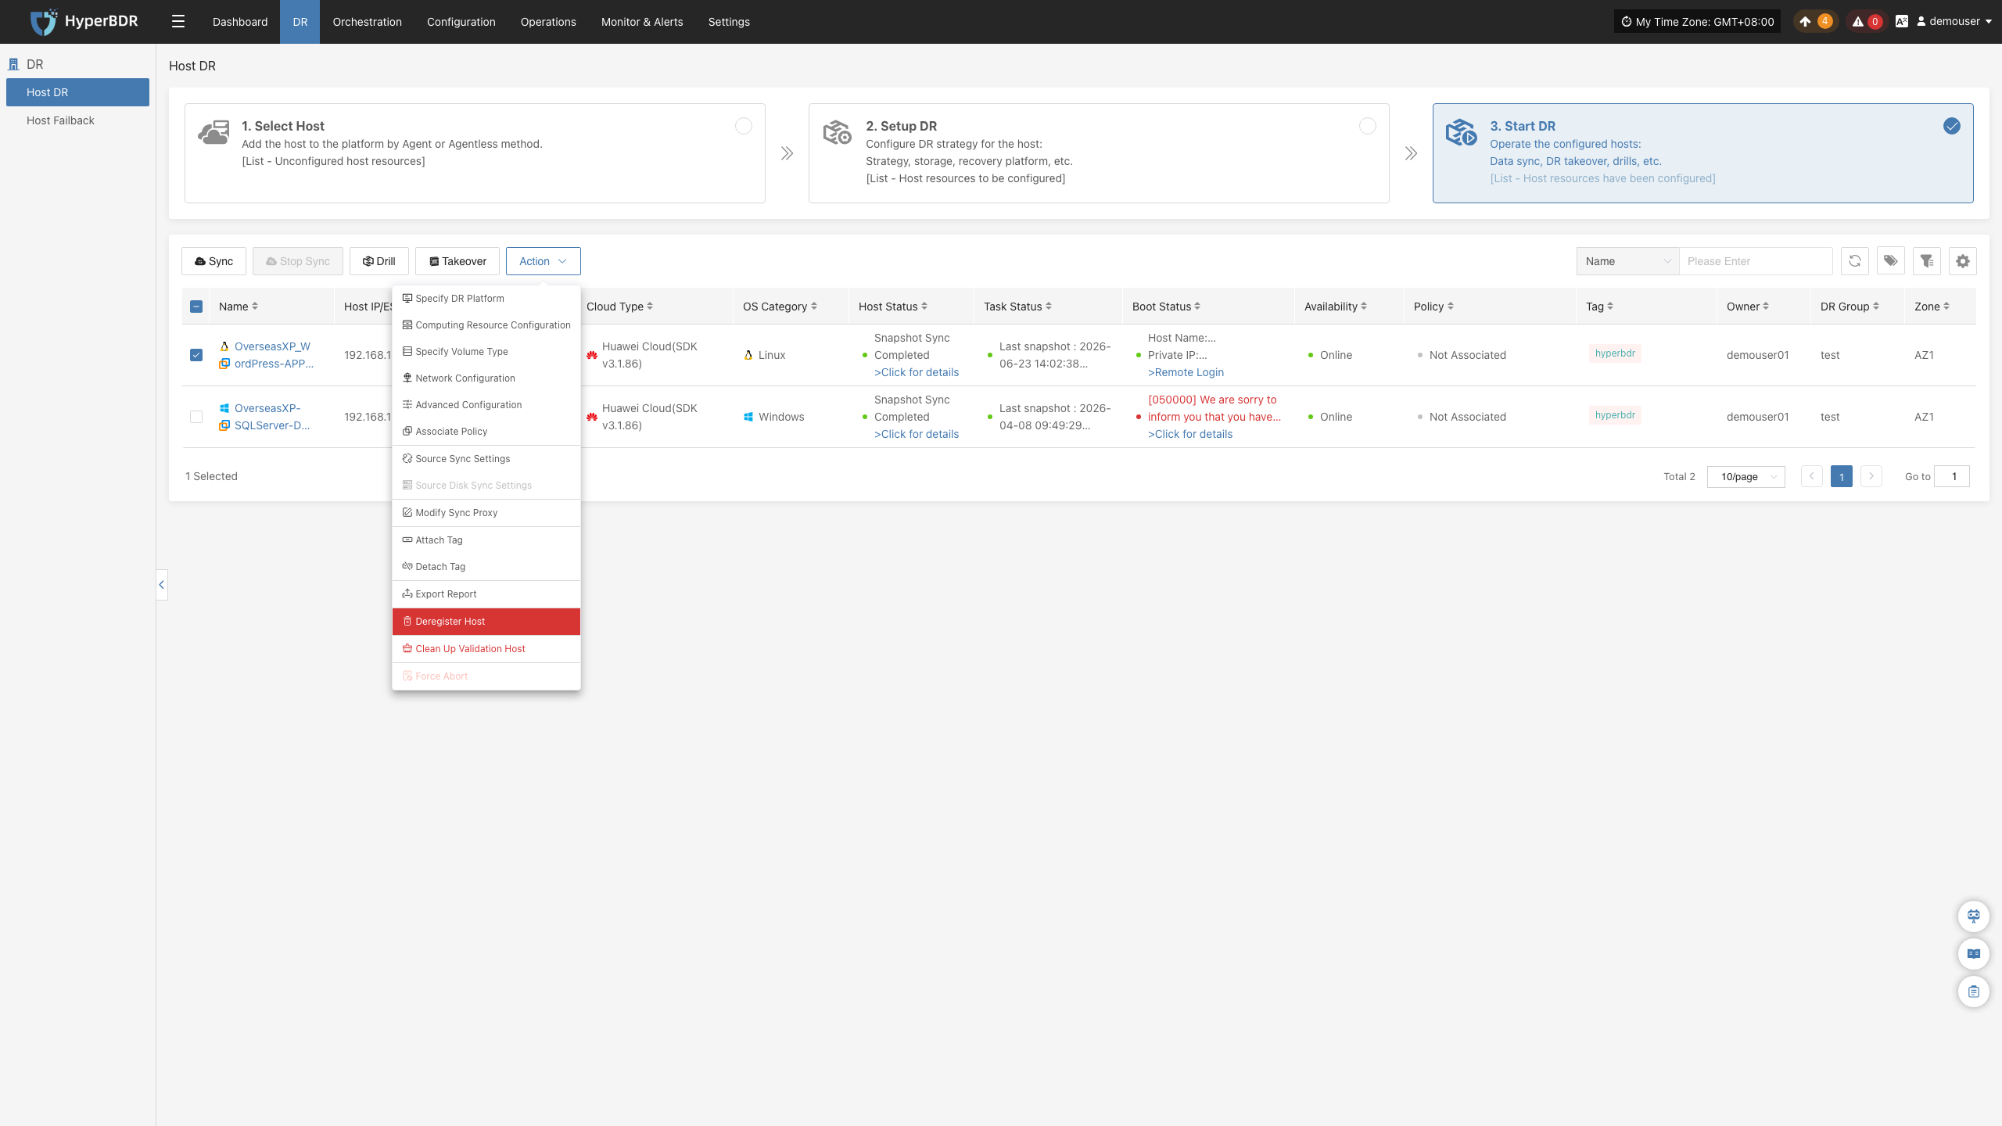Open the Orchestration top tab
2002x1126 pixels.
[x=367, y=22]
